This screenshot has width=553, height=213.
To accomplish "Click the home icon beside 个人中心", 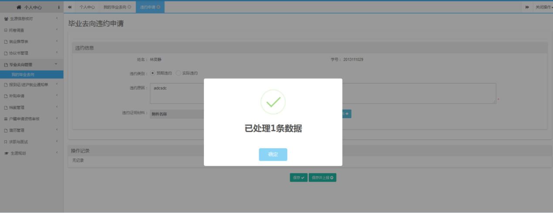I will pos(19,7).
